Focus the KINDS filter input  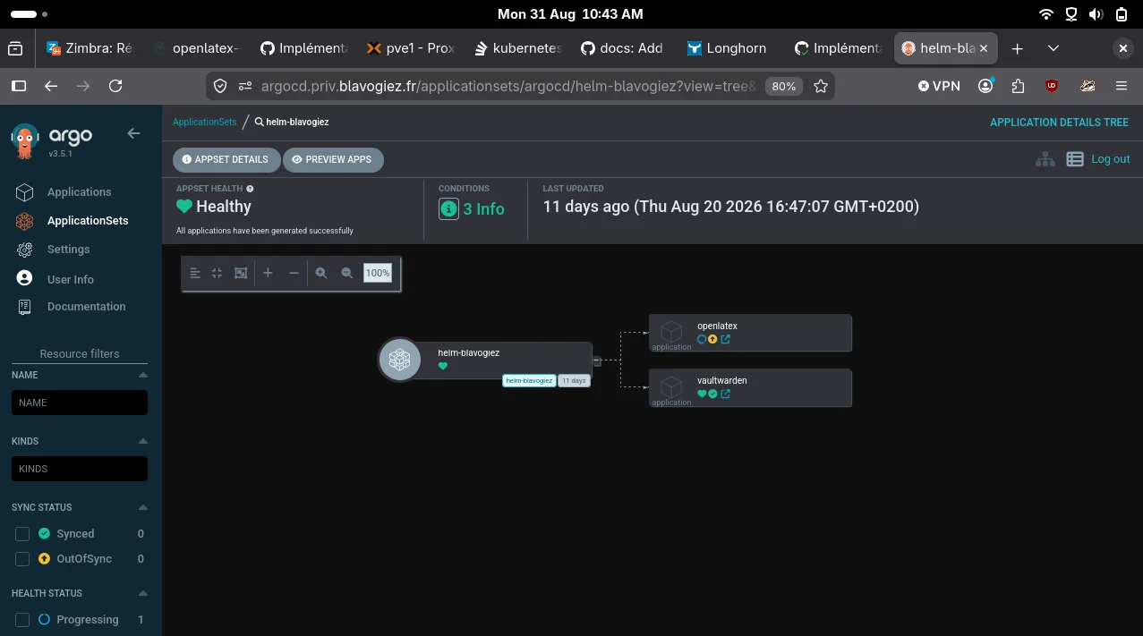(x=80, y=469)
